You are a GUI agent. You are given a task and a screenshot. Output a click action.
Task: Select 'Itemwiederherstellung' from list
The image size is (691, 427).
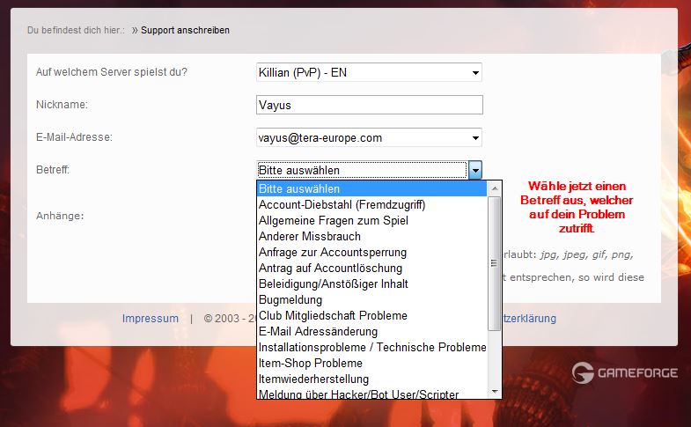(x=370, y=379)
